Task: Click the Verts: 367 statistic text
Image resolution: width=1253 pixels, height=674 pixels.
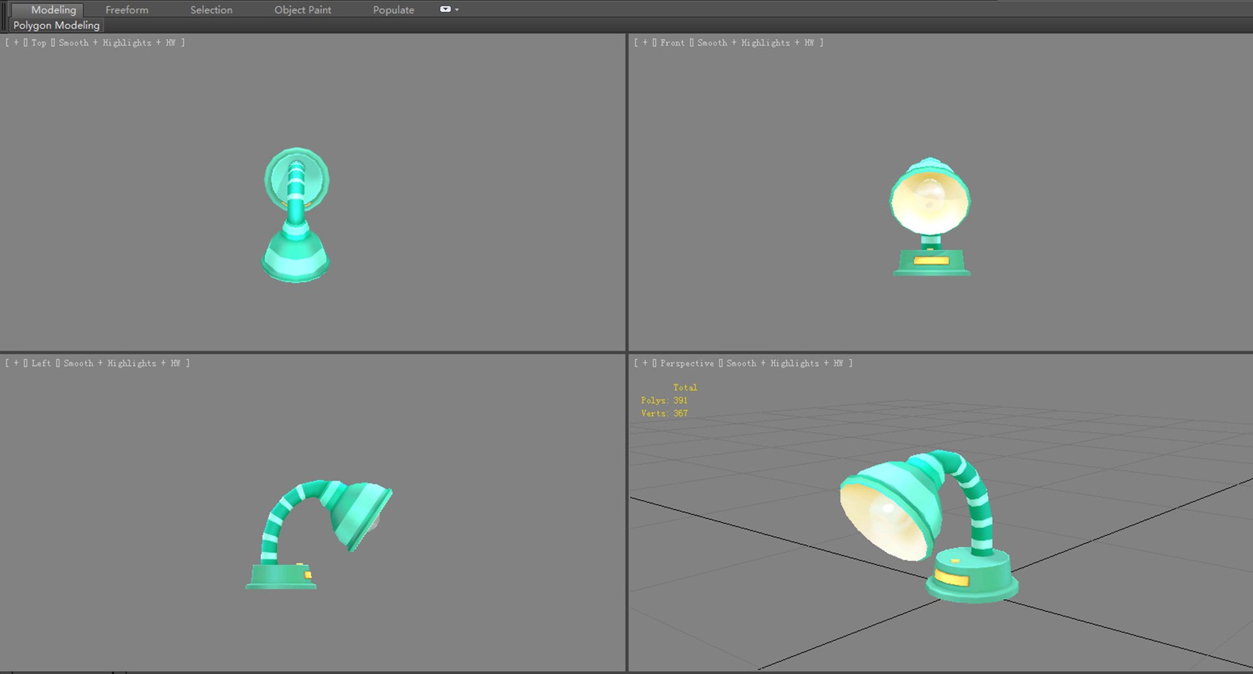Action: 664,413
